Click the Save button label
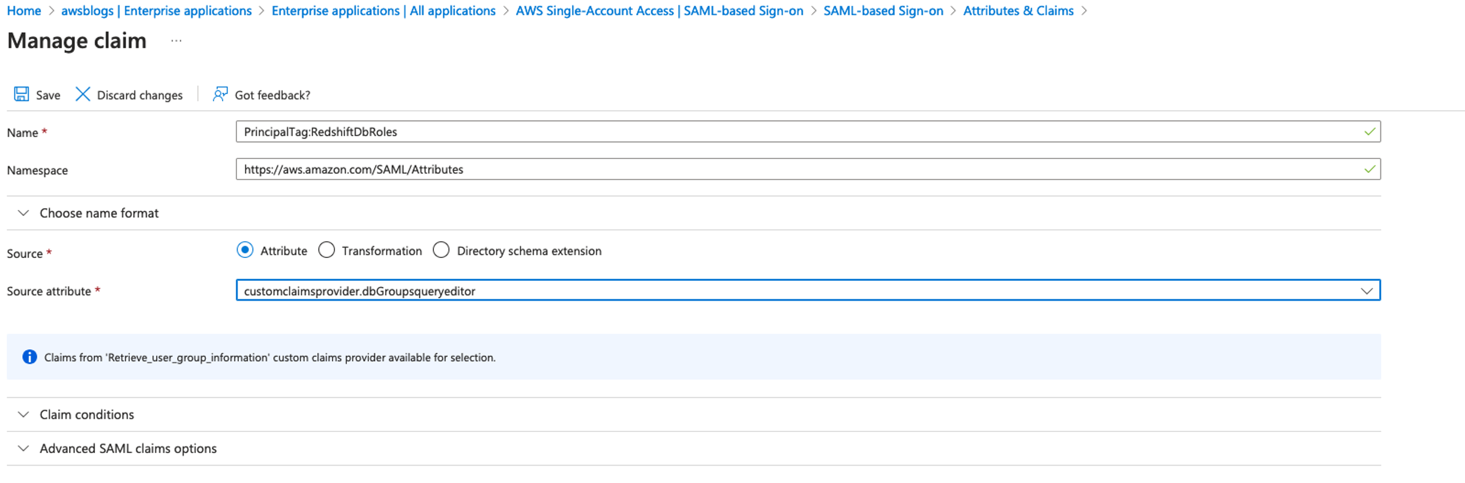The height and width of the screenshot is (483, 1465). point(48,95)
